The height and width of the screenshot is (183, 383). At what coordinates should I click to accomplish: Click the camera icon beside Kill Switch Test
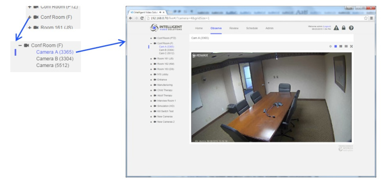155,111
